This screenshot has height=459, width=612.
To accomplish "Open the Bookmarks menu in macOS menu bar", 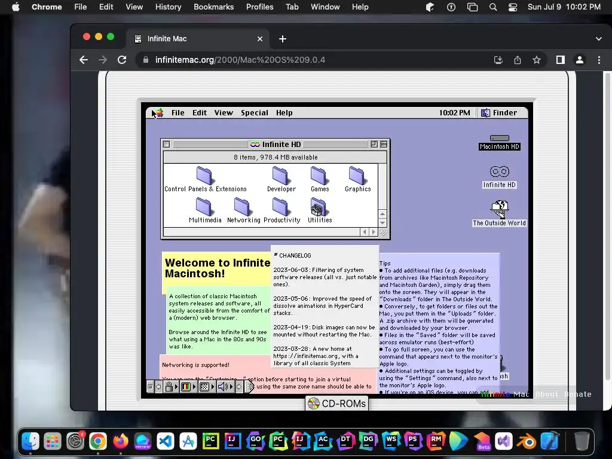I will click(213, 7).
